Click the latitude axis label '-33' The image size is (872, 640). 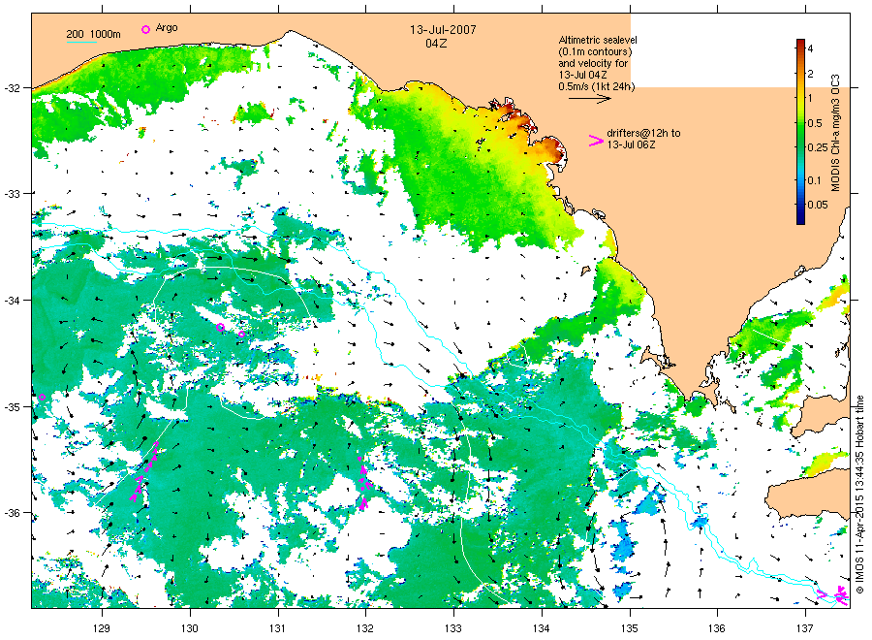(x=12, y=194)
